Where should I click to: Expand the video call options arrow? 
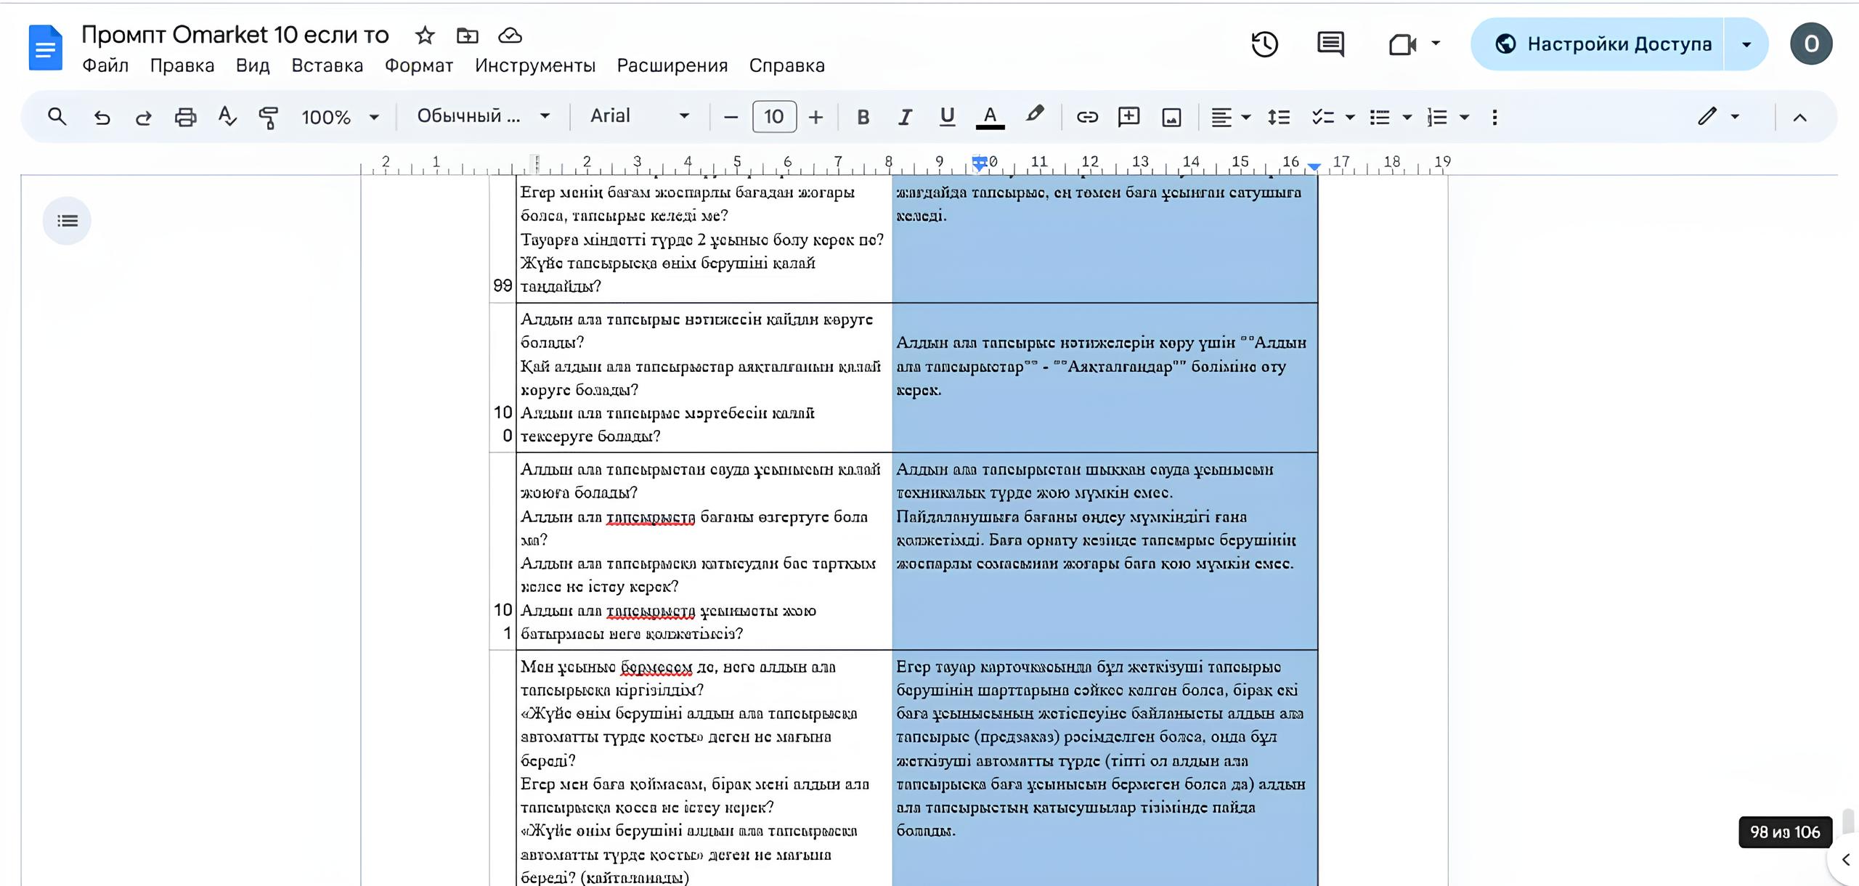pyautogui.click(x=1436, y=44)
